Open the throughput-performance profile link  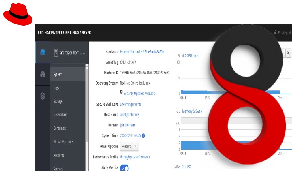135,157
